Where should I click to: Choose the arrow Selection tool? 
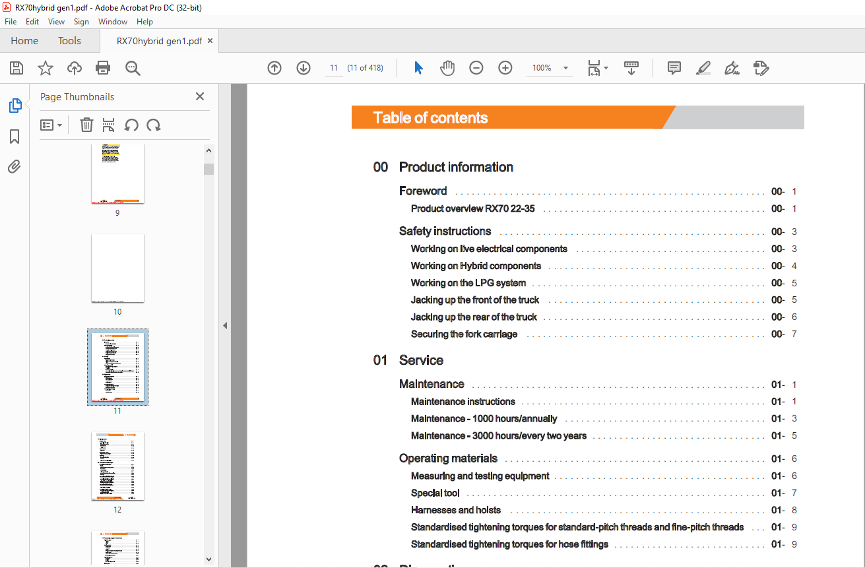pyautogui.click(x=418, y=68)
